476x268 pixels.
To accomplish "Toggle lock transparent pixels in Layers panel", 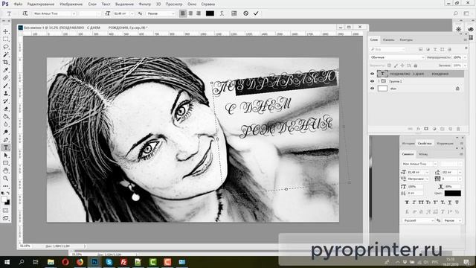I will tap(390, 66).
